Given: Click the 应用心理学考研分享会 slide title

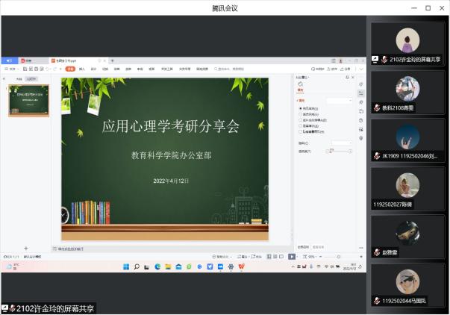Looking at the screenshot, I should coord(171,127).
